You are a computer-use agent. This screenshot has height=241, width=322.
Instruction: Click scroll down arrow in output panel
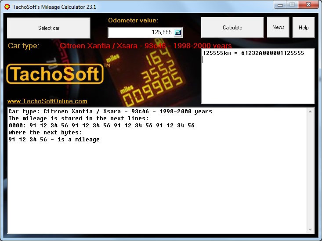[311, 230]
